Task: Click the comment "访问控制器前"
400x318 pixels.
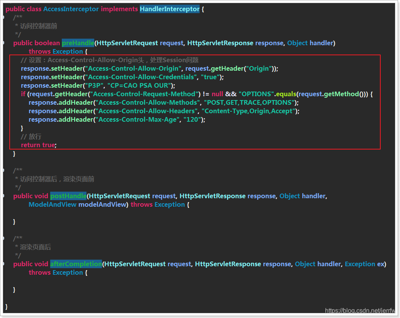Action: (39, 26)
